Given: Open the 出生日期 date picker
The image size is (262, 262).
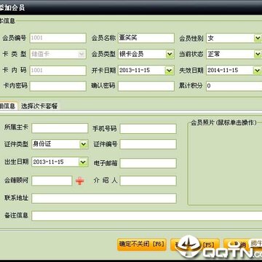Looking at the screenshot, I should (83, 162).
